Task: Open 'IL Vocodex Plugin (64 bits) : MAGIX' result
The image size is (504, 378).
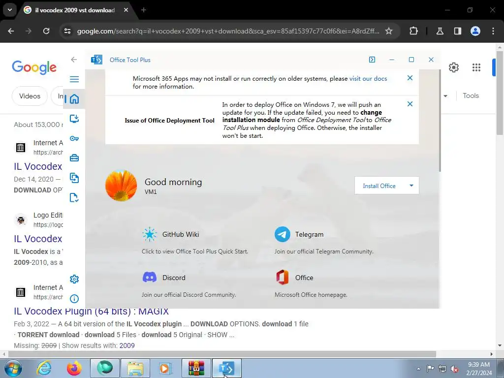Action: point(91,311)
